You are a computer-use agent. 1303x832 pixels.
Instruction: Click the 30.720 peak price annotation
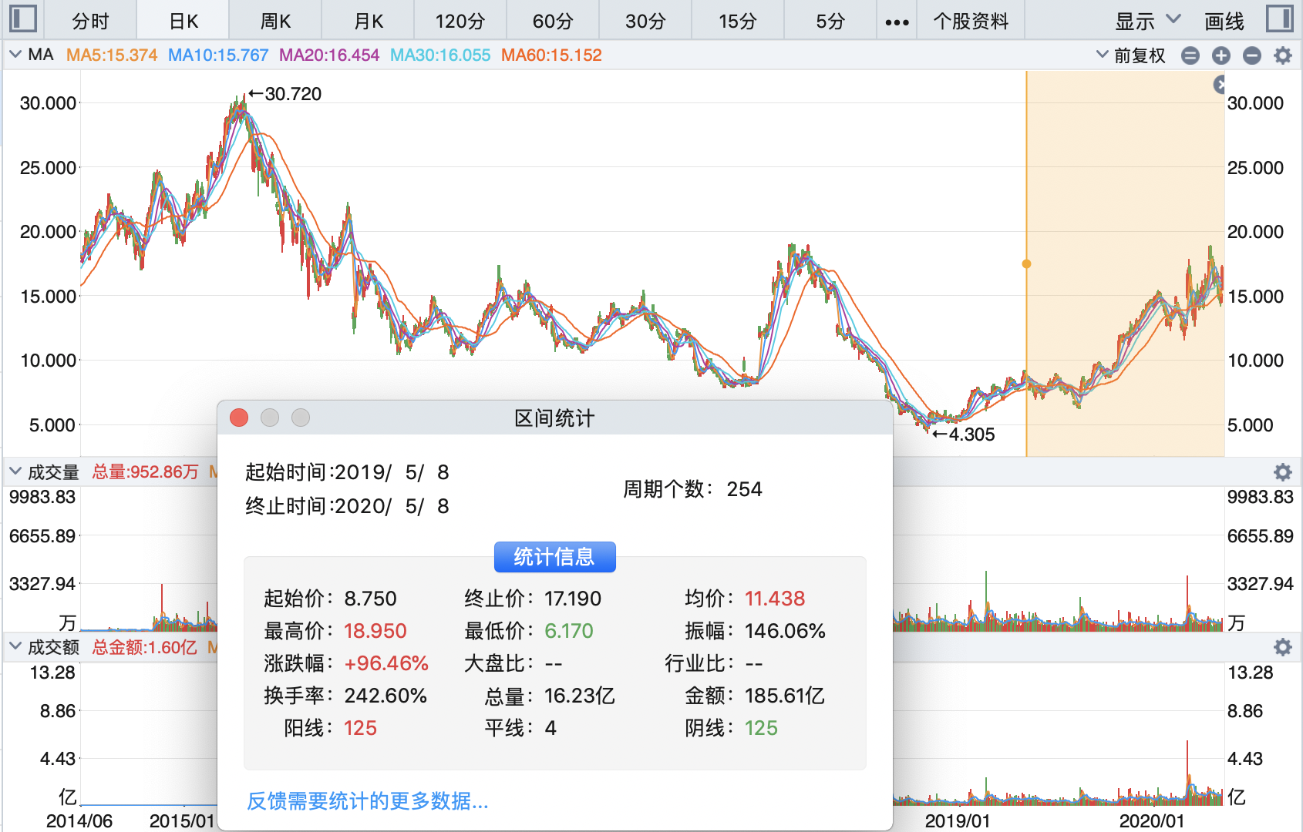coord(285,94)
